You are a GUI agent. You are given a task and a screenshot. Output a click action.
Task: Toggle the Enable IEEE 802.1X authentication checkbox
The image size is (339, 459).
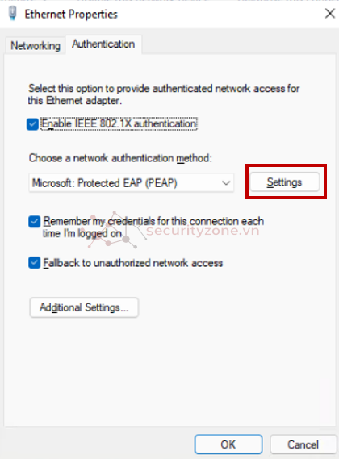pos(32,124)
